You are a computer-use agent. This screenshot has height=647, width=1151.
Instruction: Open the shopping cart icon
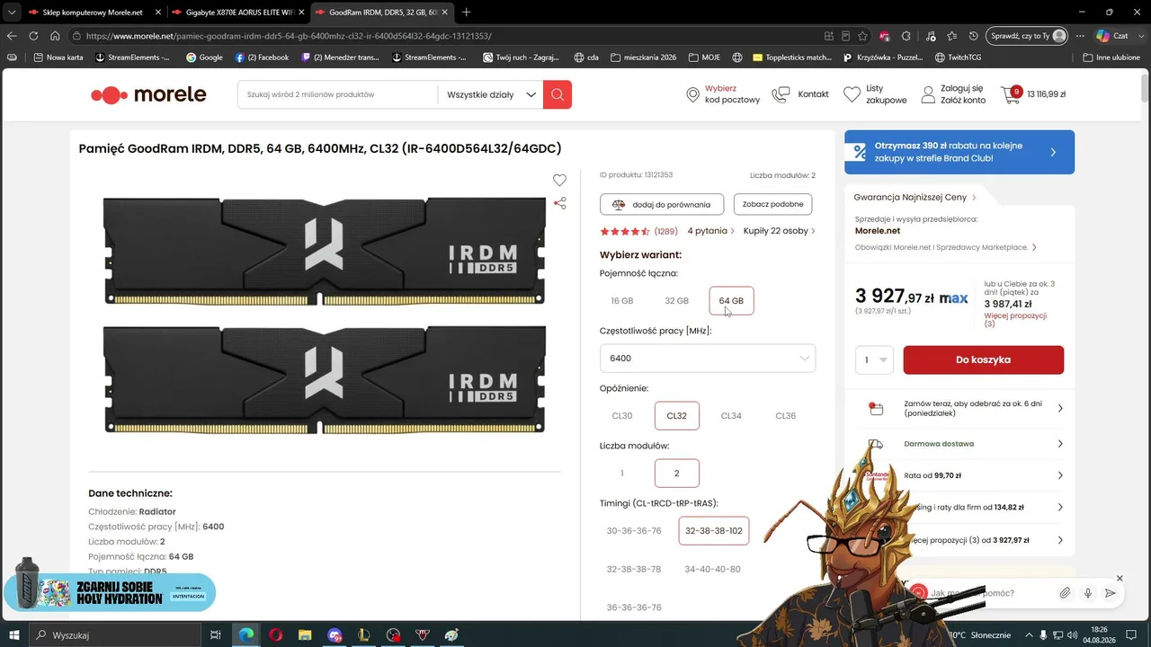click(x=1011, y=94)
